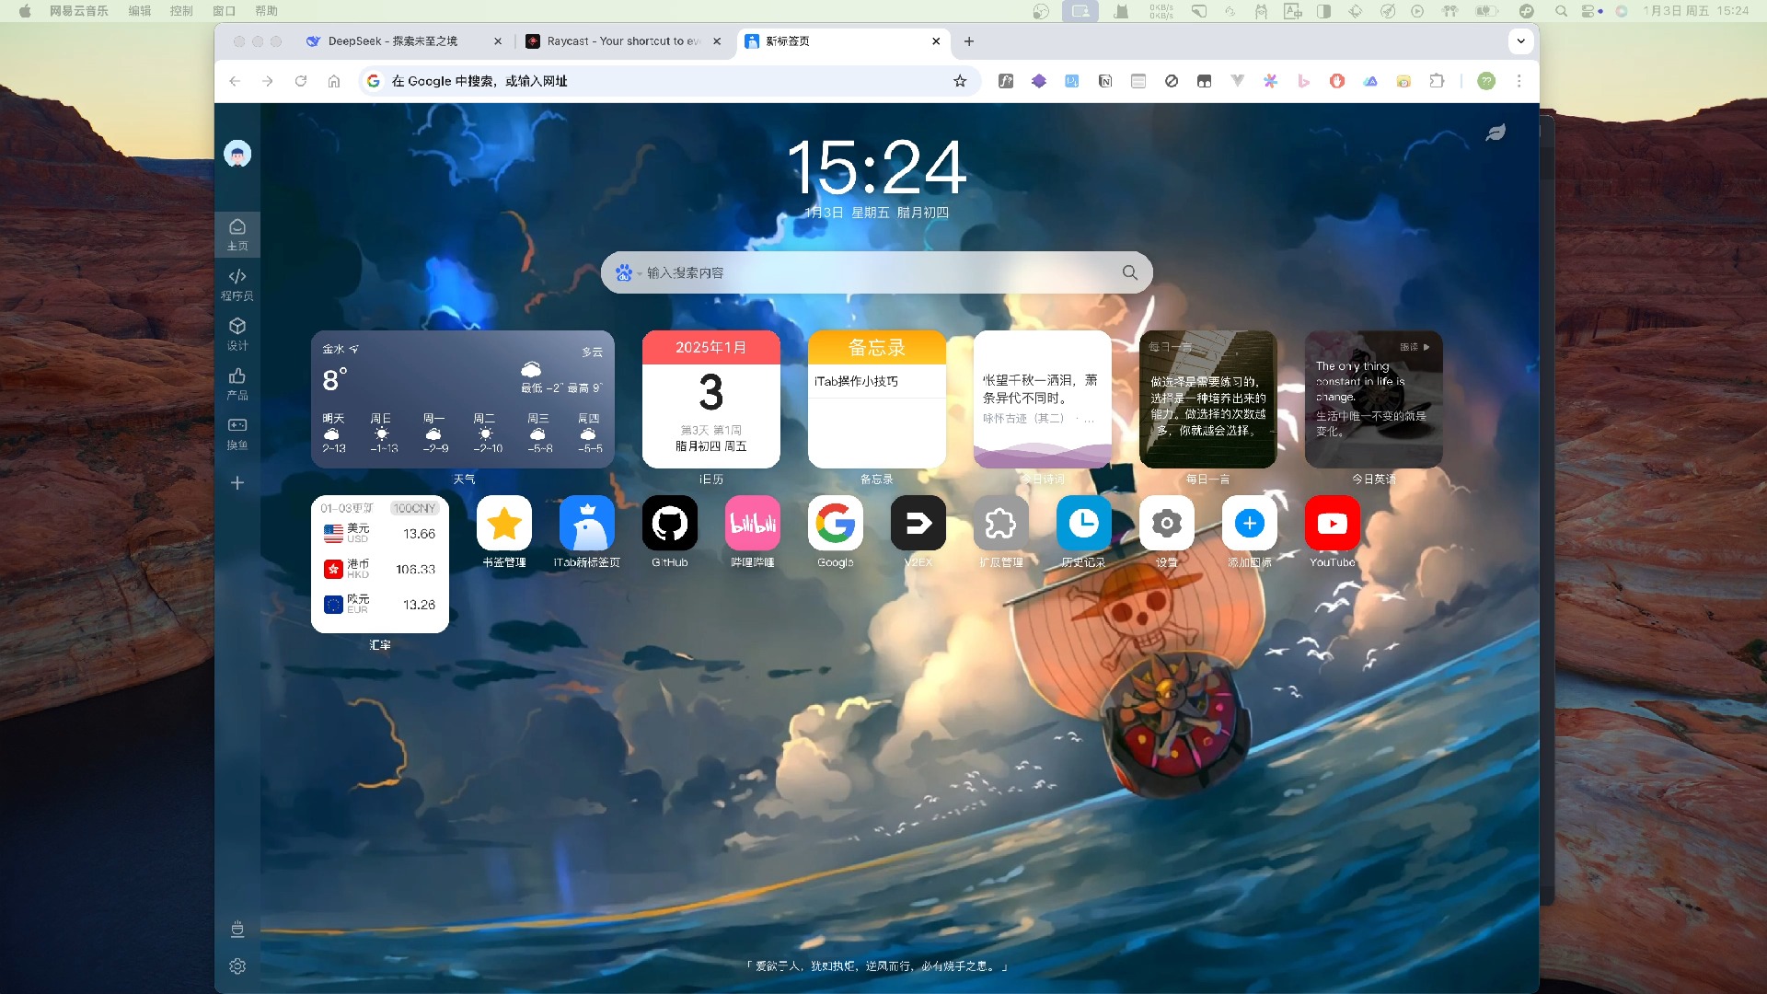Open the calendar widget showing 3
Screen dimensions: 1767x994
711,399
